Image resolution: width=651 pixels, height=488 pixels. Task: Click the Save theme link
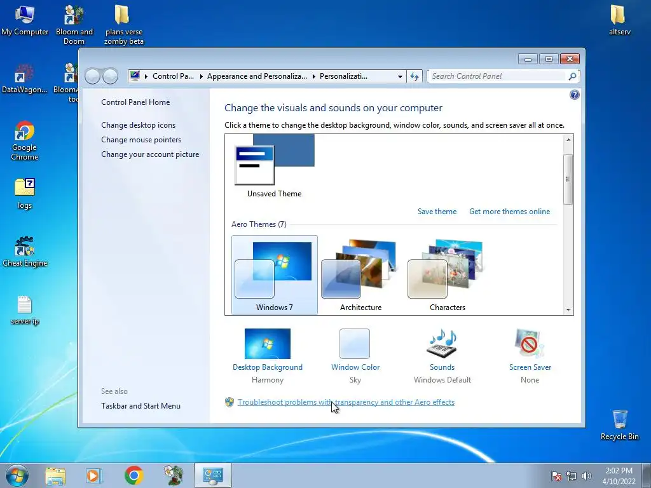437,212
